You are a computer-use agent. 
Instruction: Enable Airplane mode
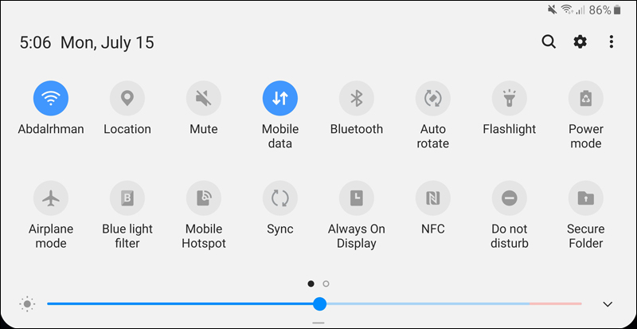pyautogui.click(x=51, y=198)
